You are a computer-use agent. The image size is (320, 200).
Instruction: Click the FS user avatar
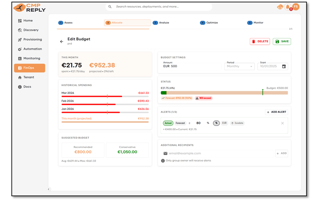pyautogui.click(x=296, y=6)
